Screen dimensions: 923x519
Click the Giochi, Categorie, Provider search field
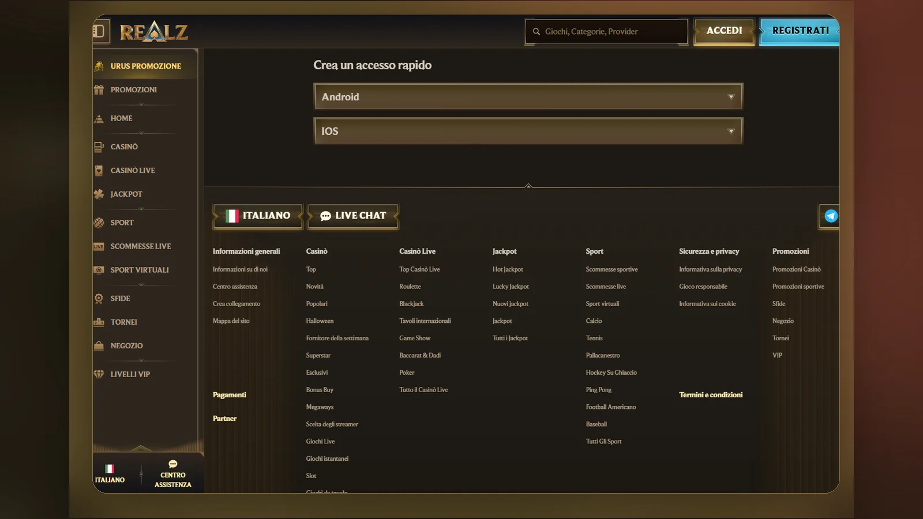(x=606, y=32)
